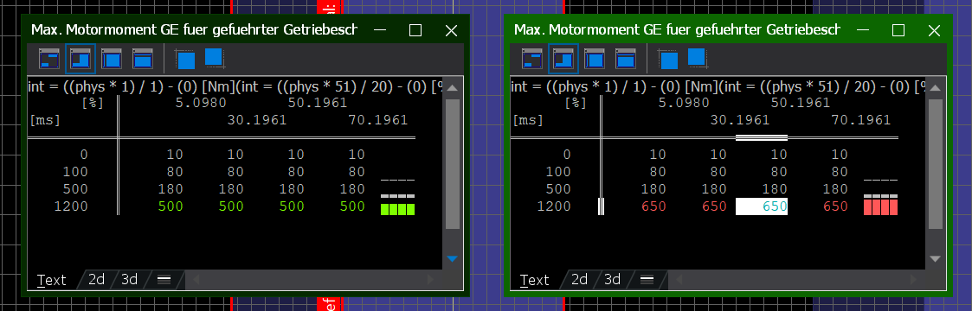The height and width of the screenshot is (311, 972).
Task: Click 50.1961 column header in left window
Action: 318,103
